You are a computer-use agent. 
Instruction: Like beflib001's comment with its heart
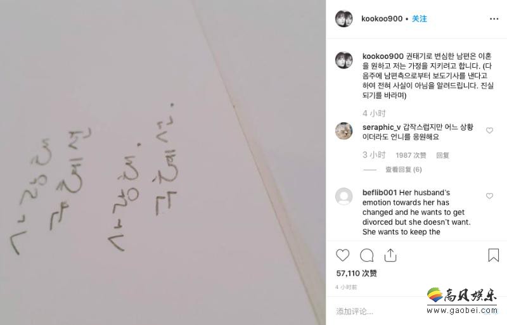point(489,196)
